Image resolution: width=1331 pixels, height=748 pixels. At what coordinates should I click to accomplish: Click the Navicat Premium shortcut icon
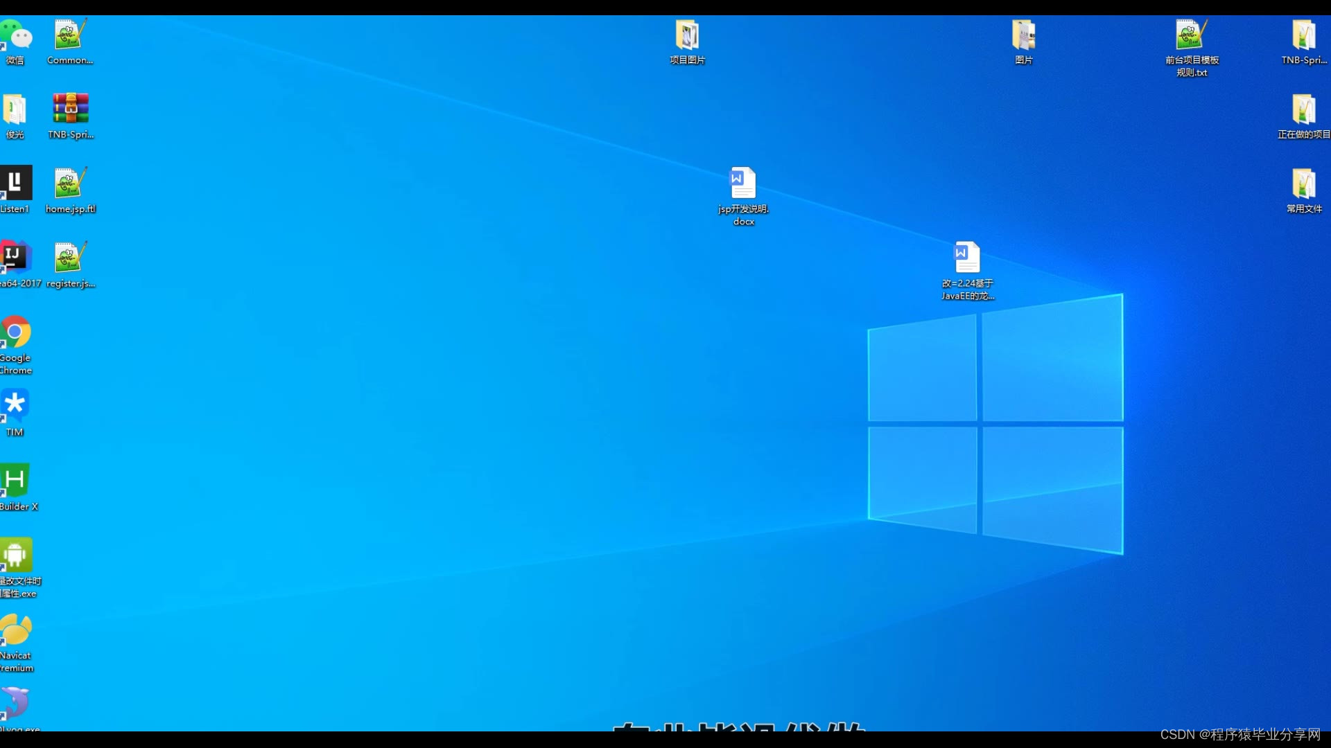point(15,630)
